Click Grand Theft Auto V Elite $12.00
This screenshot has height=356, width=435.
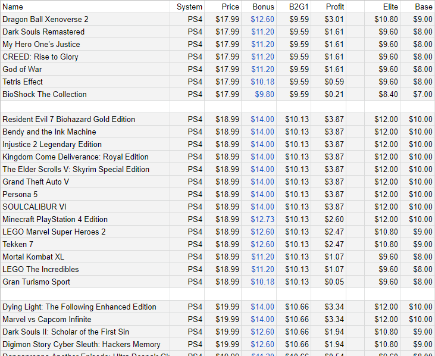382,182
